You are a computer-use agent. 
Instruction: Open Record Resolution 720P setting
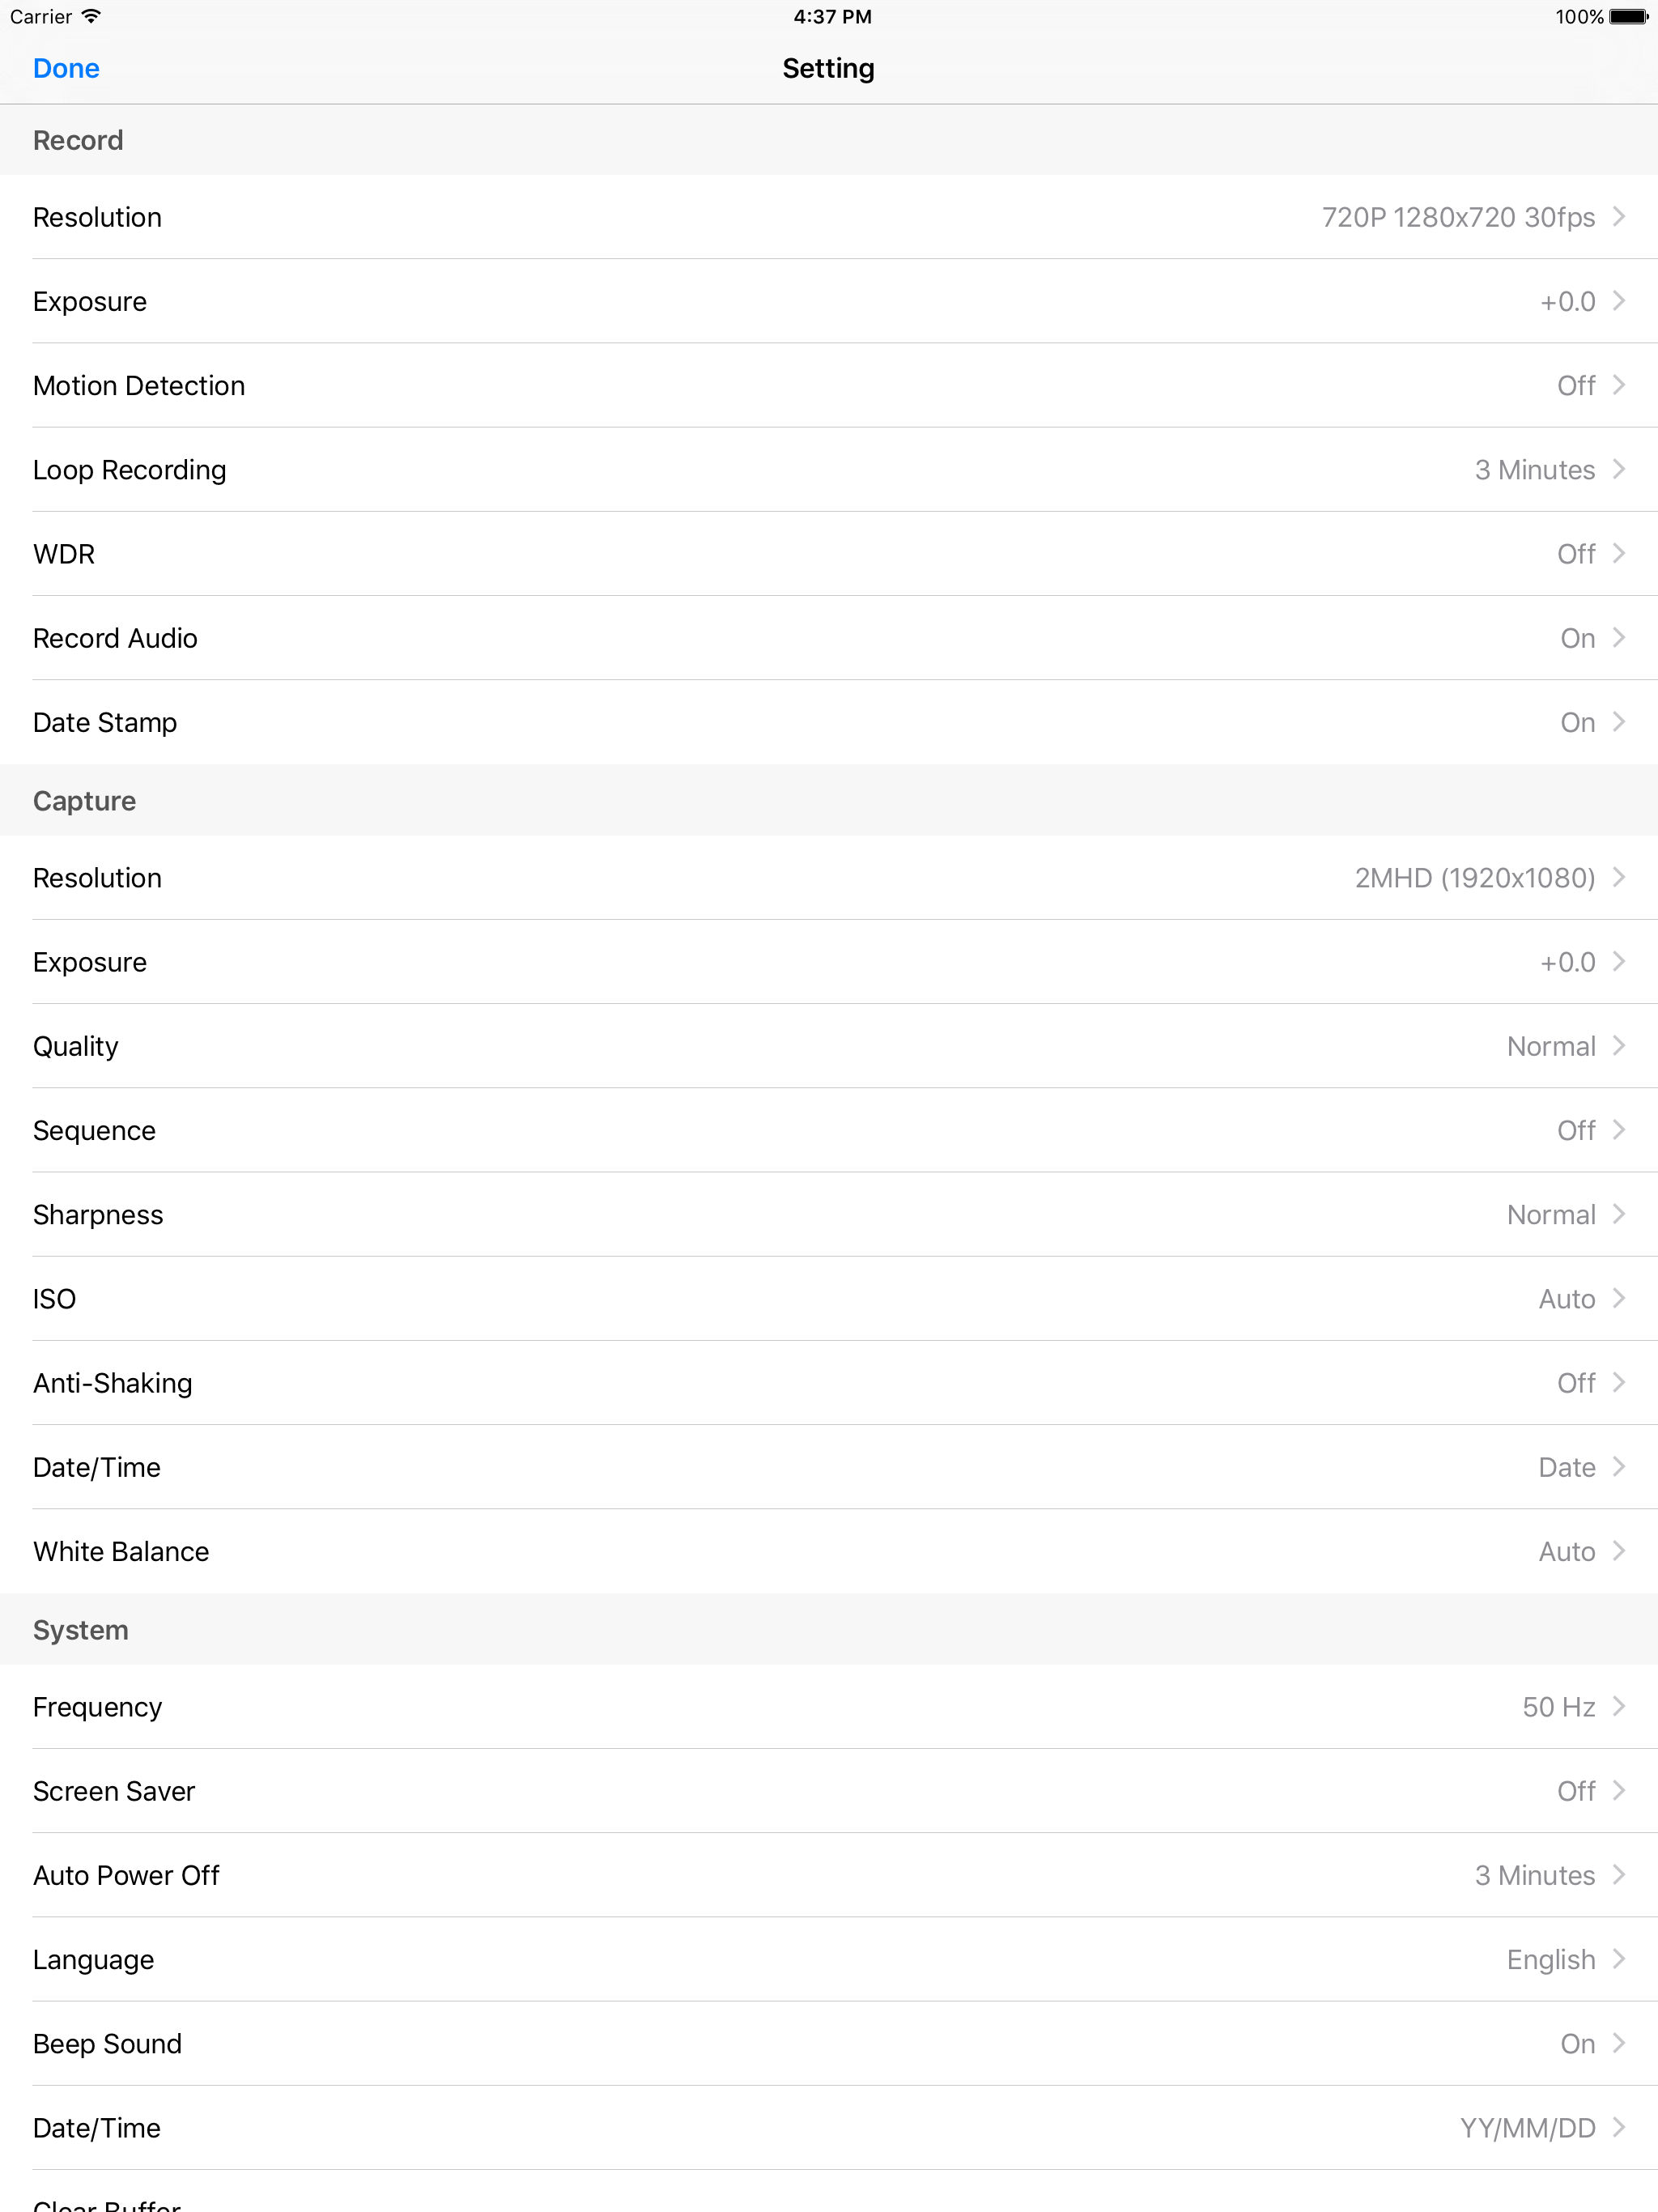click(x=829, y=217)
